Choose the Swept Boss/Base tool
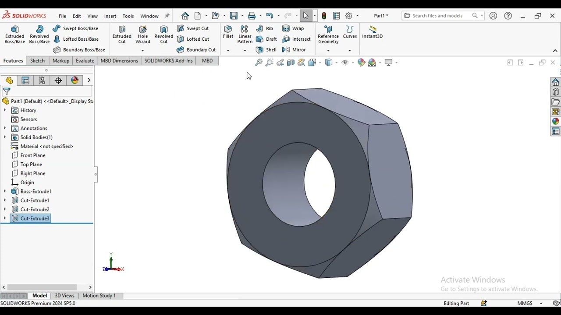Screen dimensions: 561x315 [75, 28]
